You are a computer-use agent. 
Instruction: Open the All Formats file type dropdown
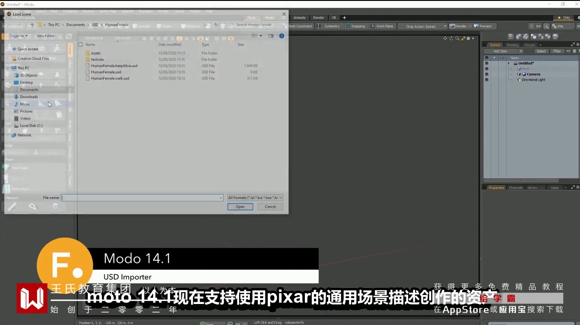255,198
